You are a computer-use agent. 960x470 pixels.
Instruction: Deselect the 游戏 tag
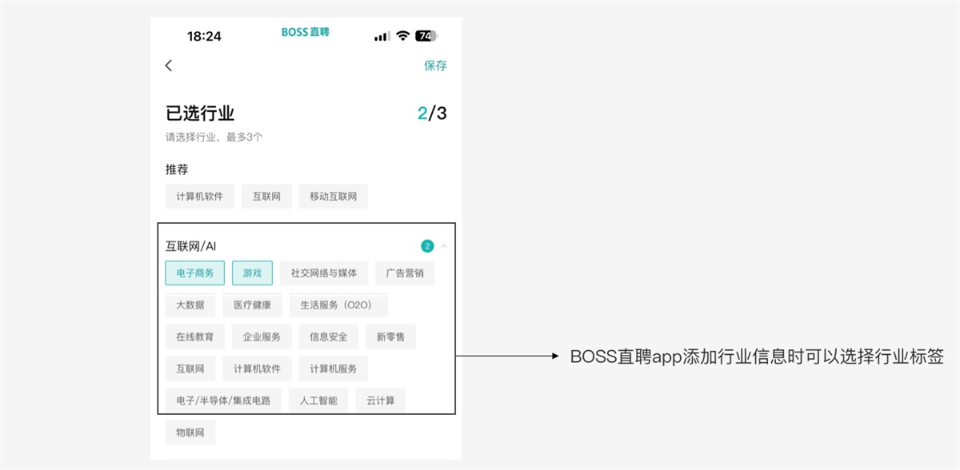coord(254,273)
